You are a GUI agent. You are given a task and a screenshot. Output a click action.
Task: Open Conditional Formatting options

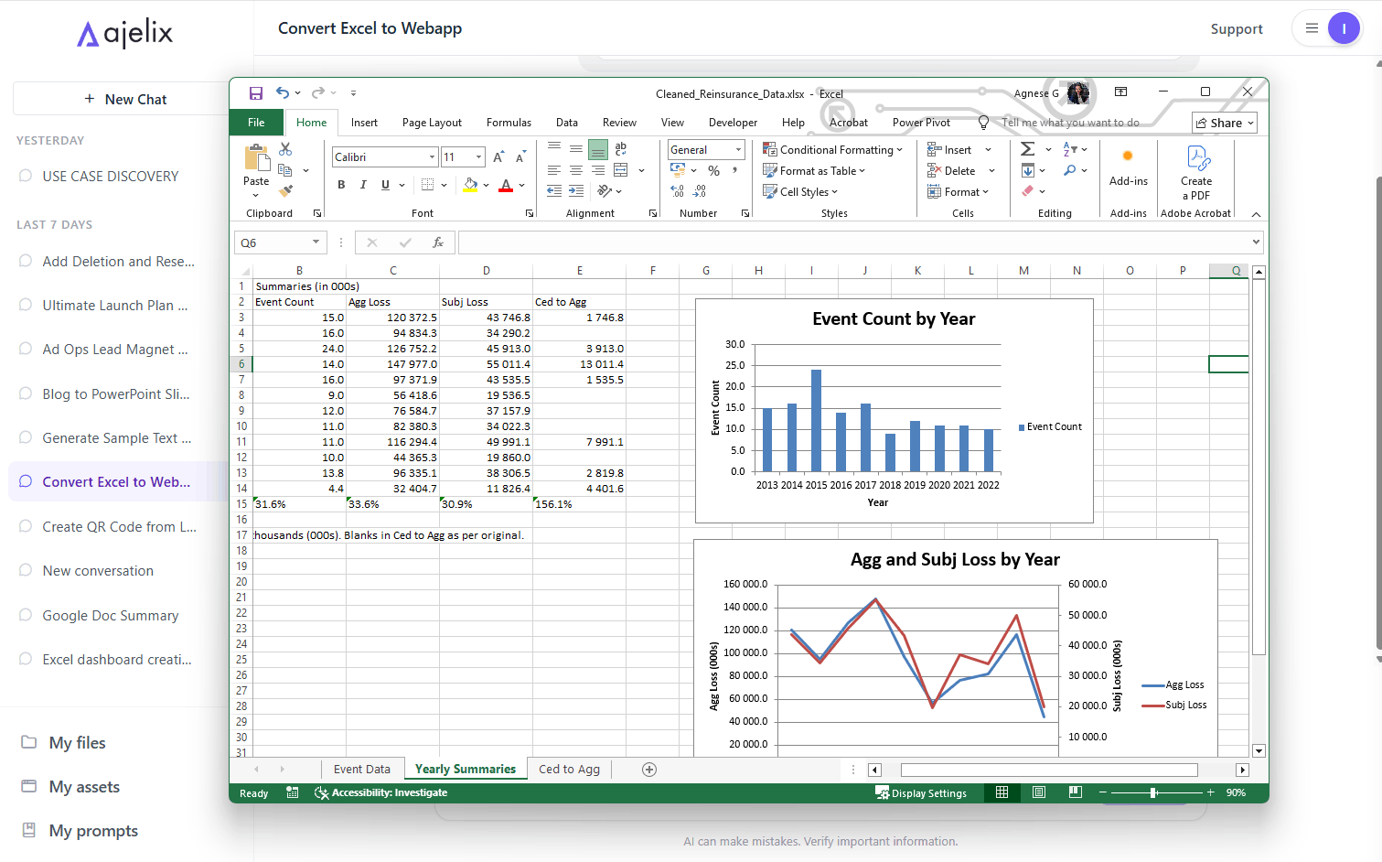click(x=832, y=148)
